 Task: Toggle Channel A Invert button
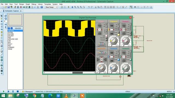pyautogui.click(x=118, y=33)
